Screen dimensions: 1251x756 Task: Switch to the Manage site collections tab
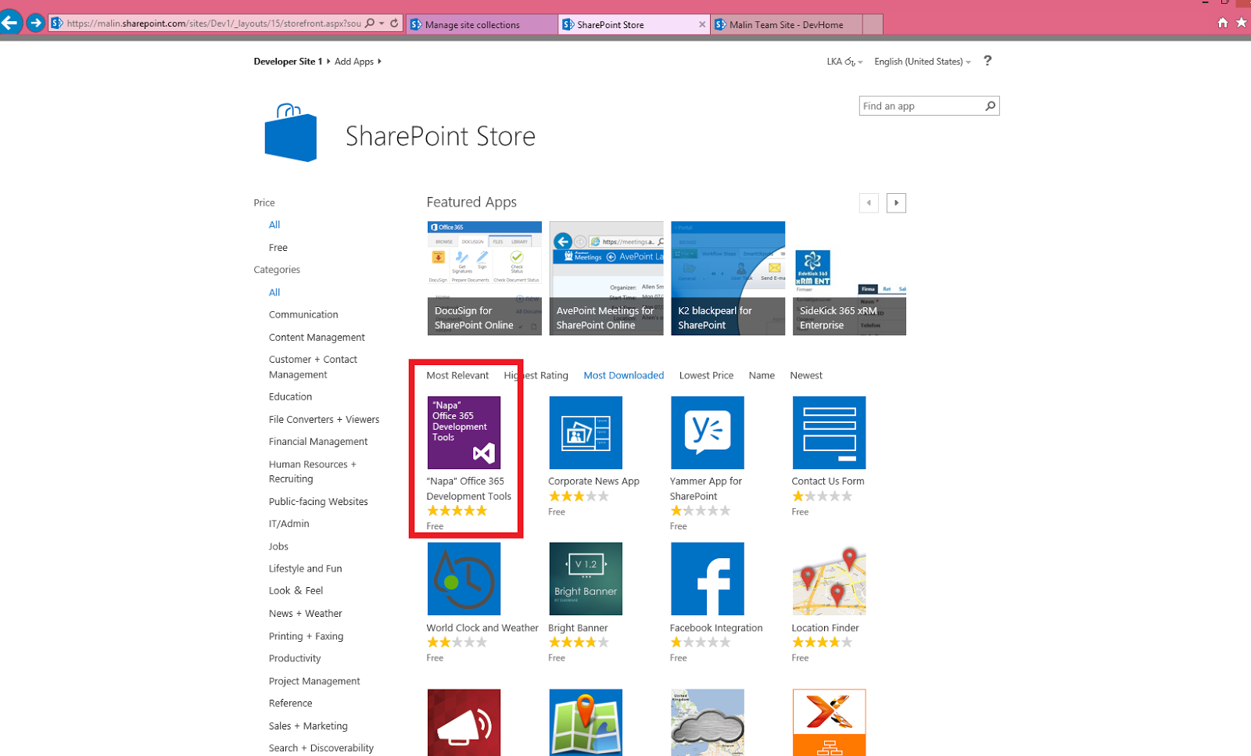tap(482, 25)
